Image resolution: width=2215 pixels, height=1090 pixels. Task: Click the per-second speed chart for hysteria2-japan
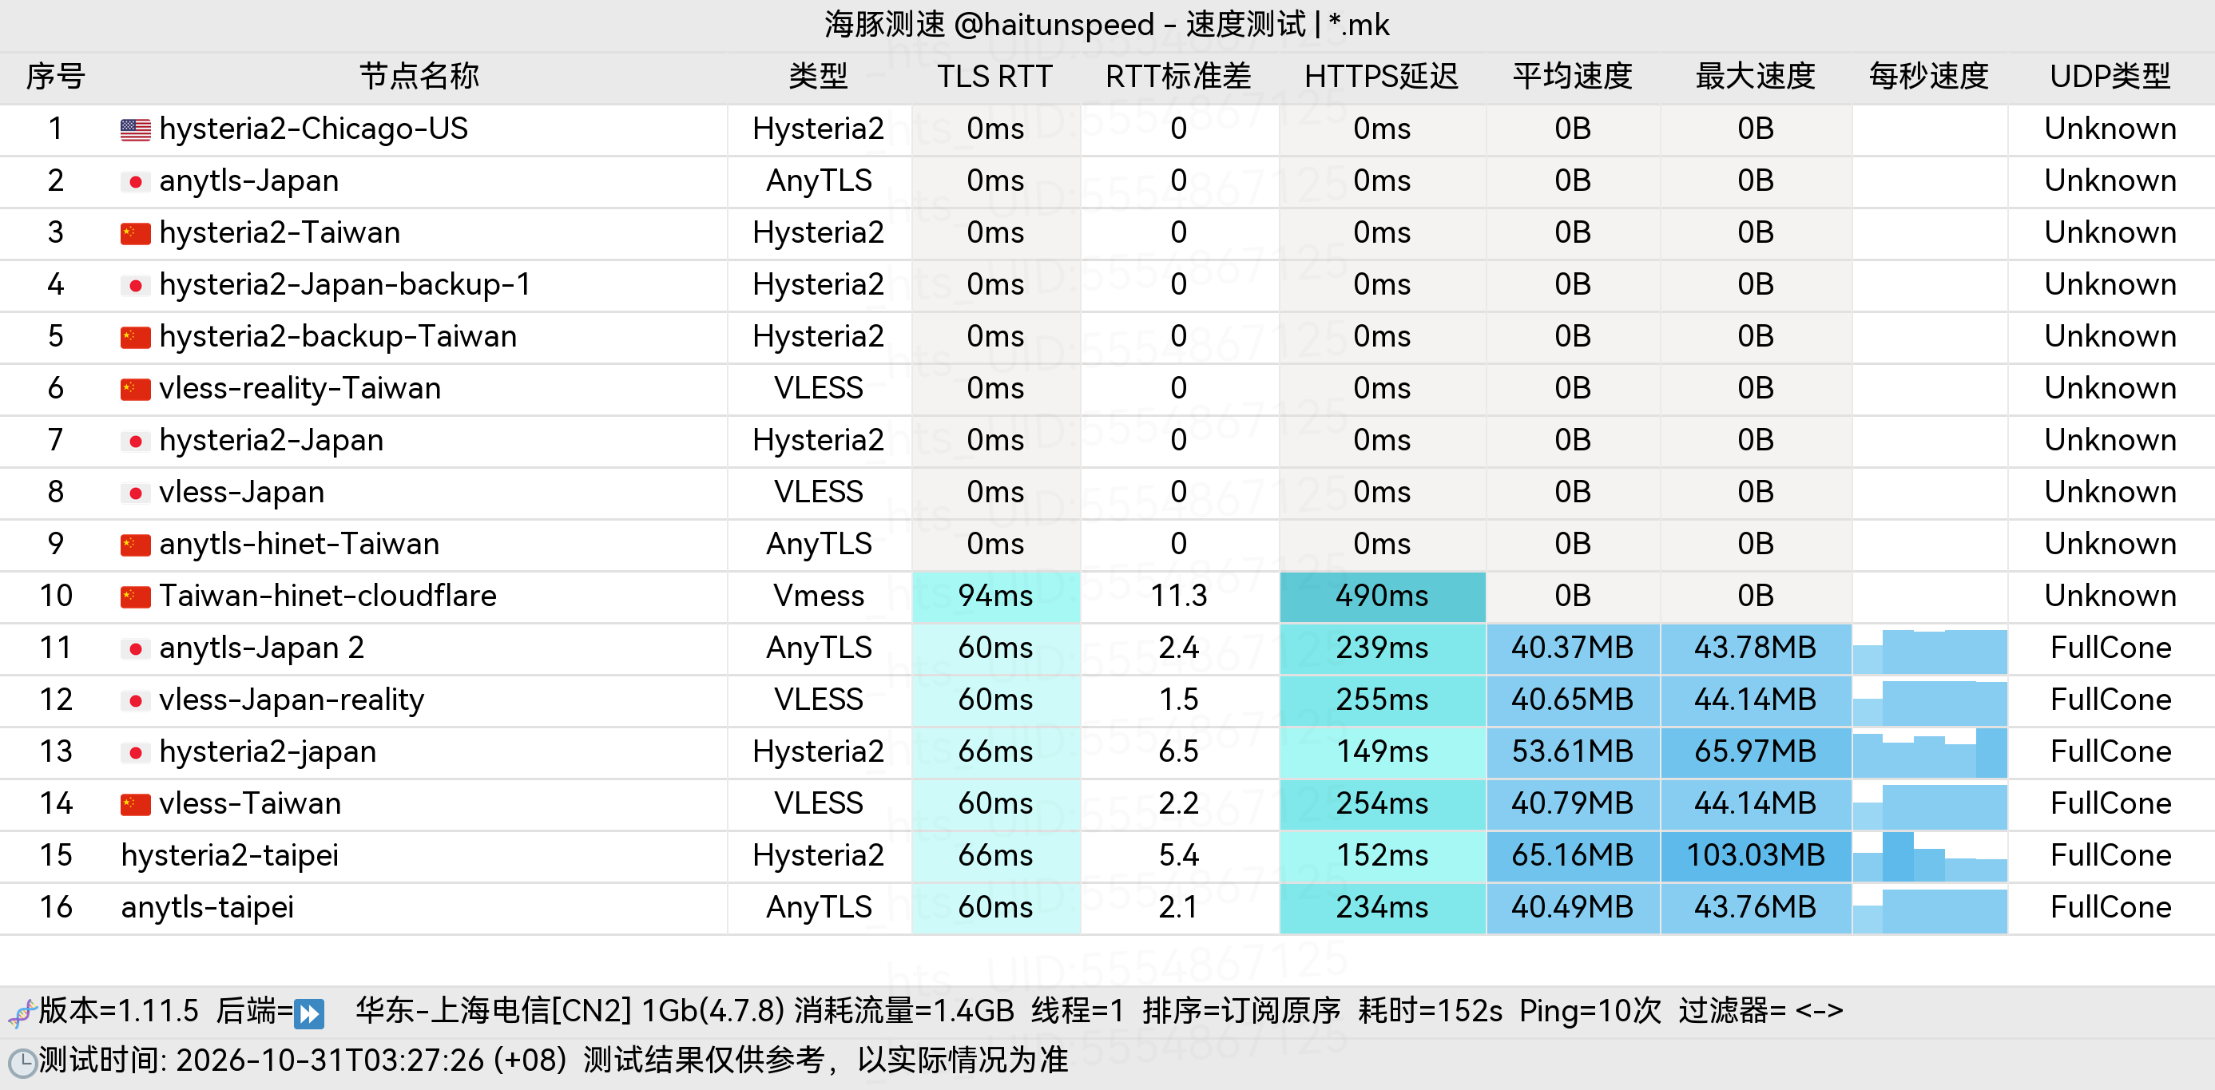point(1930,752)
